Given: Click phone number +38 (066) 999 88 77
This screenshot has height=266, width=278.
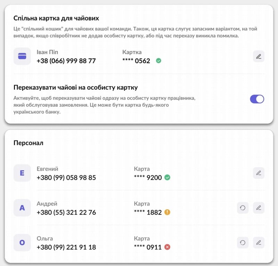Looking at the screenshot, I should (x=66, y=61).
